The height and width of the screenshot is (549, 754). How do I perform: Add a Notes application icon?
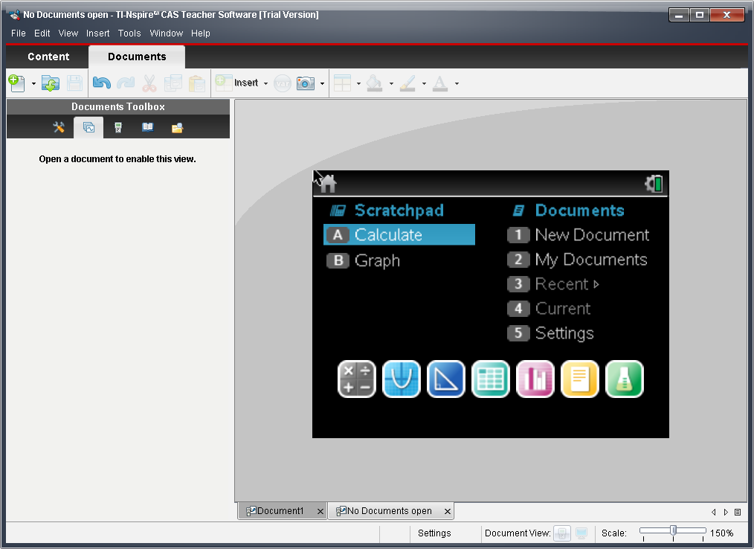(x=580, y=379)
